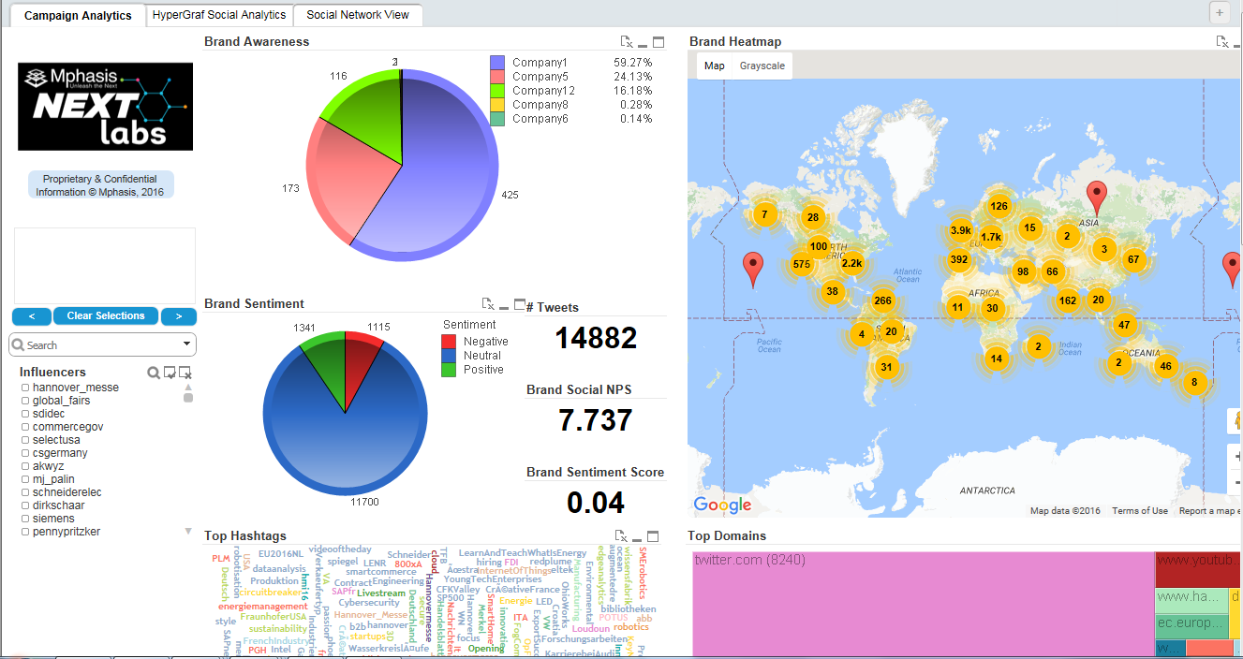Click the 575 cluster marker
The image size is (1243, 659).
click(x=802, y=264)
